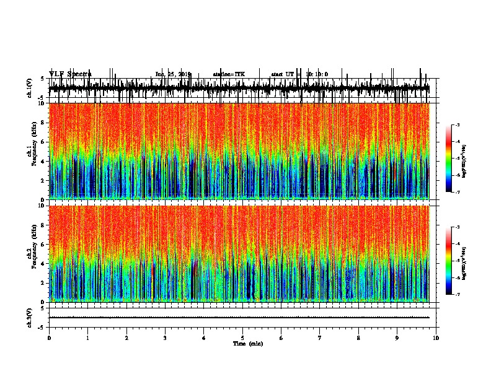Image resolution: width=491 pixels, height=379 pixels.
Task: Select the 'ch.1(V)' waveform axis label
Action: tap(29, 88)
